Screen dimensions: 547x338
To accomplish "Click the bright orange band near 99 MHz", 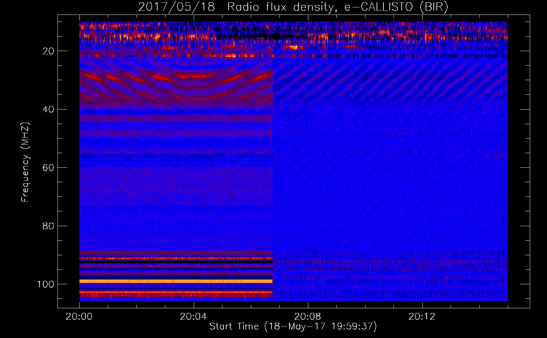I will tap(176, 281).
